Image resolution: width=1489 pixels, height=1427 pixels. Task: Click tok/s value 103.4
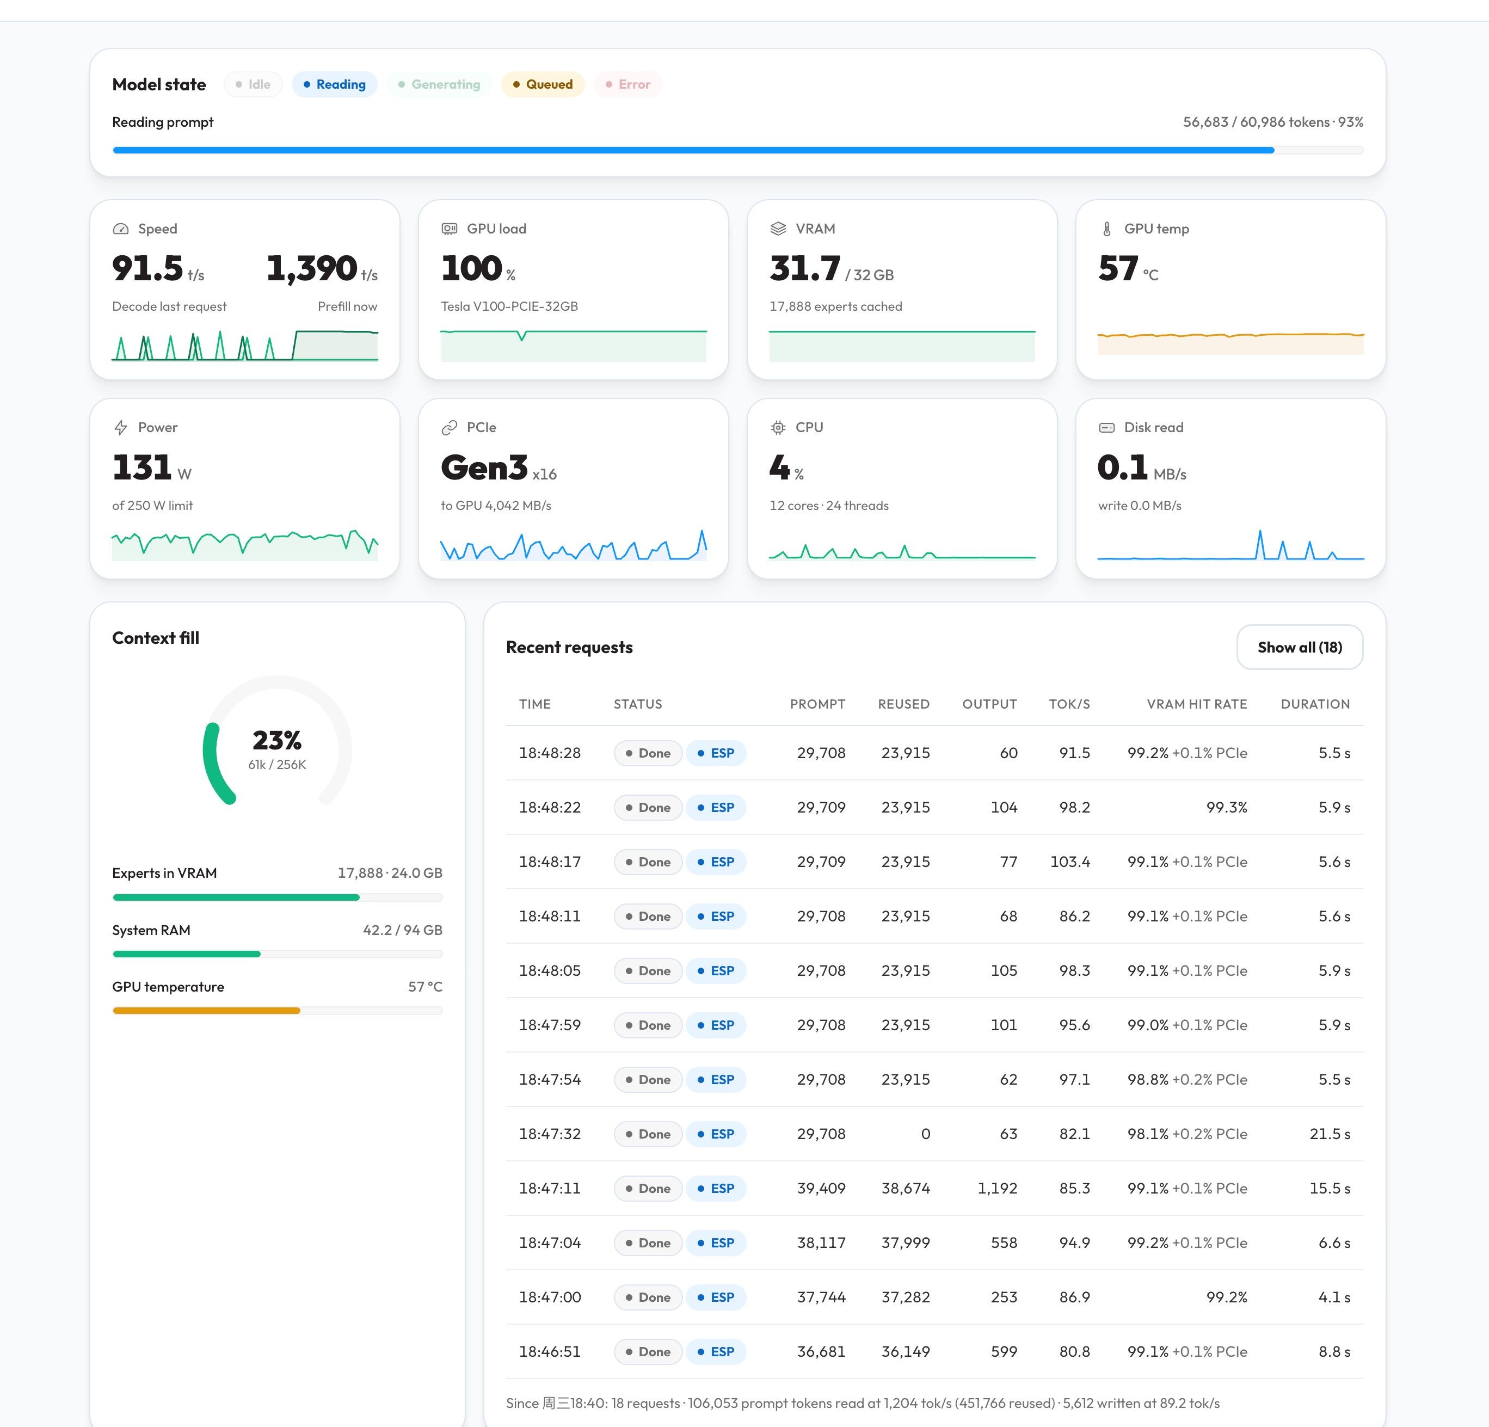pos(1070,862)
